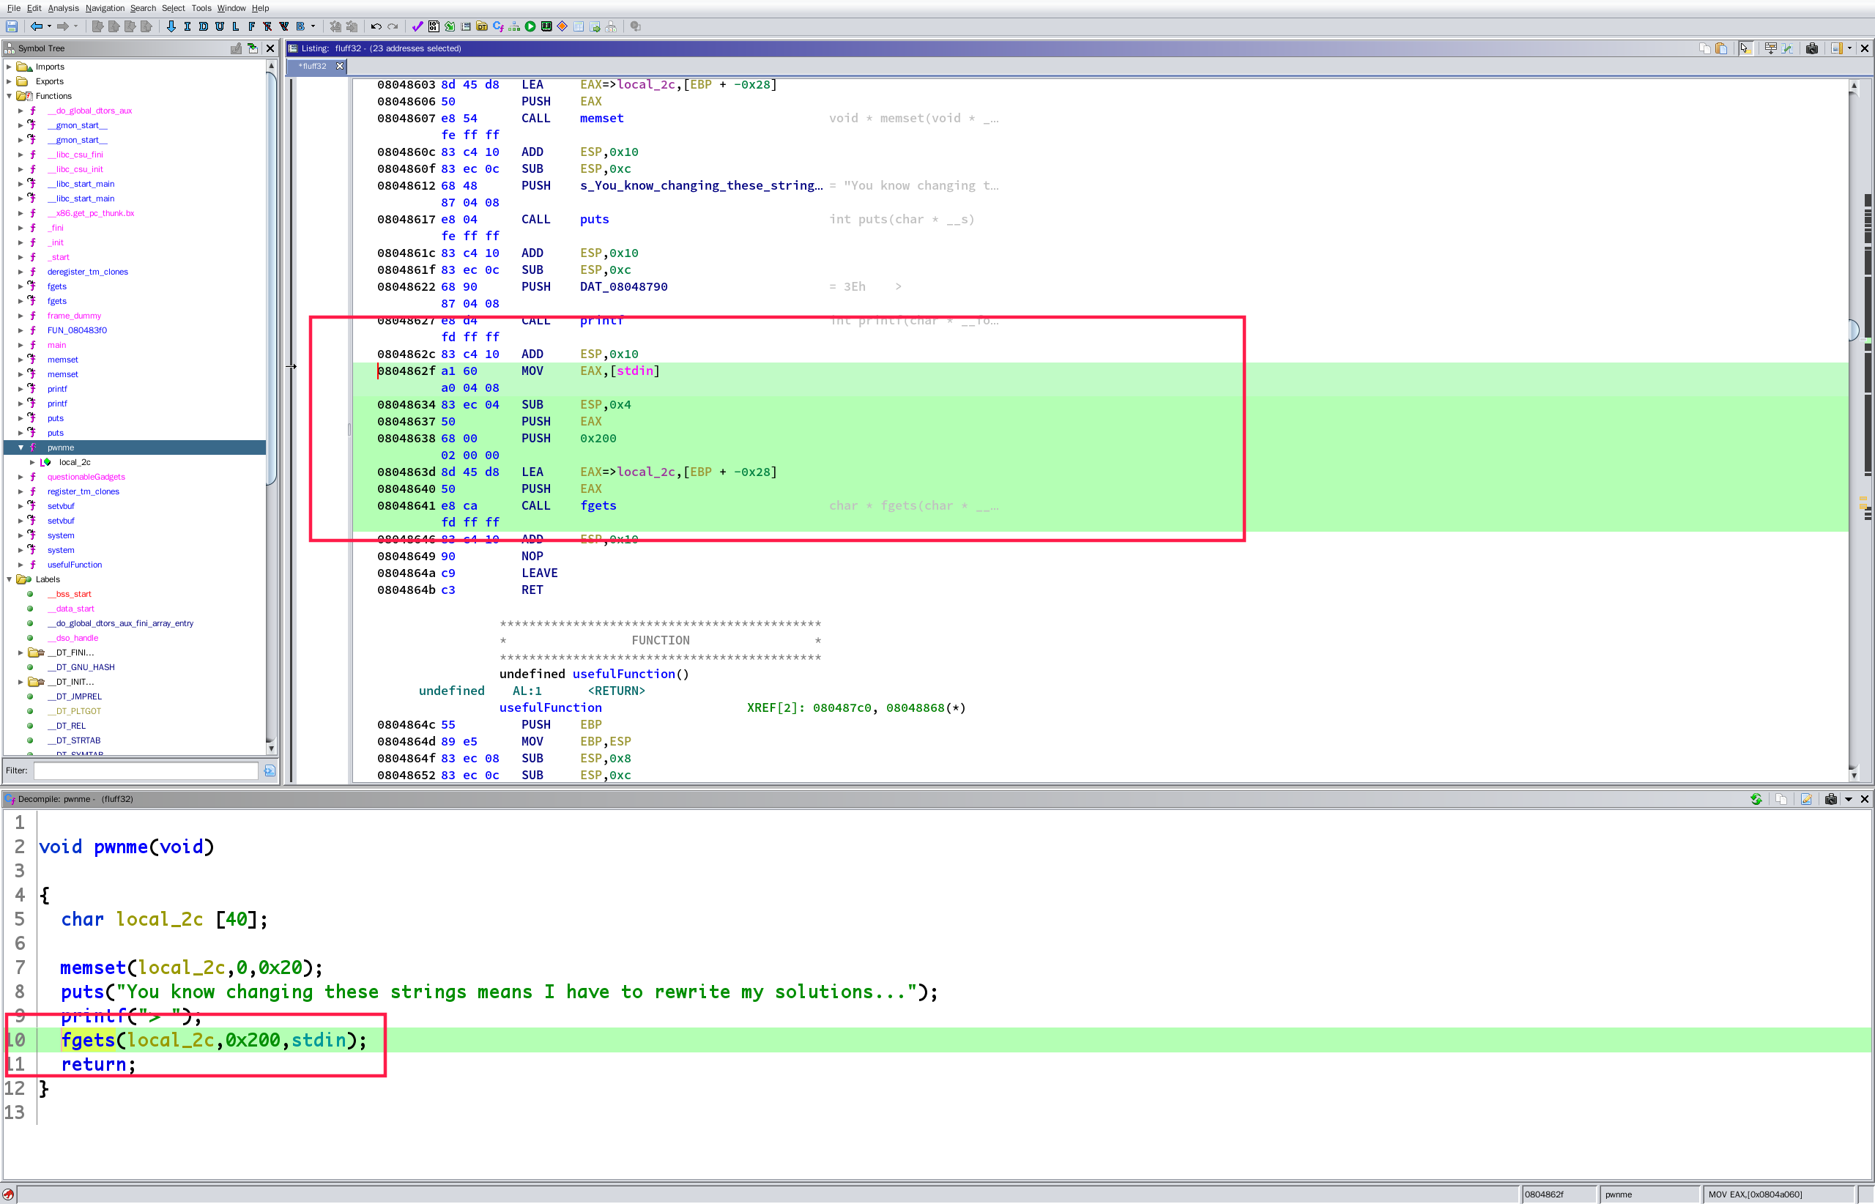
Task: Open the bookmark 'B' type dropdown arrow
Action: (313, 26)
